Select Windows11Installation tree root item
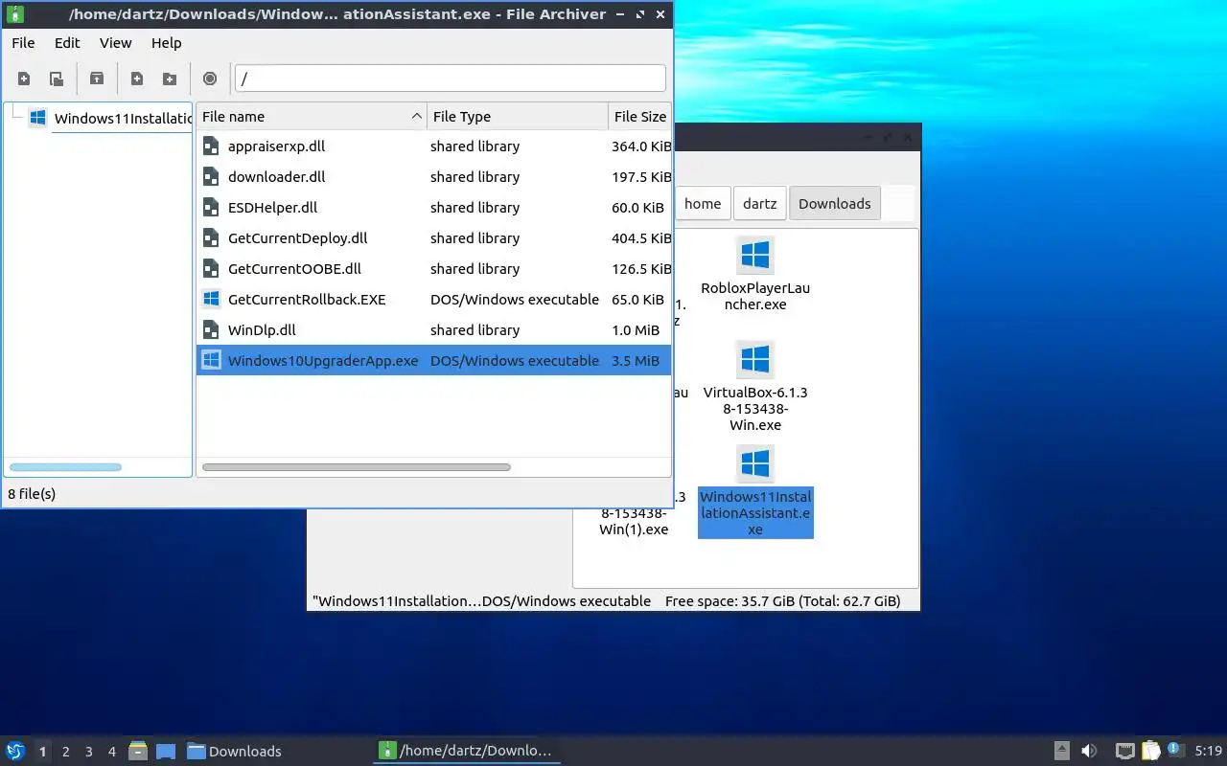Screen dimensions: 1227x766 pos(123,119)
